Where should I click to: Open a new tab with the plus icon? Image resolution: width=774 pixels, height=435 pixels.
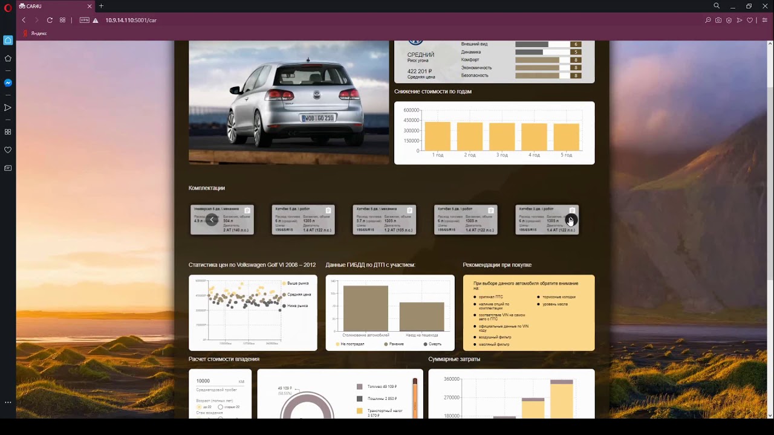pos(101,6)
